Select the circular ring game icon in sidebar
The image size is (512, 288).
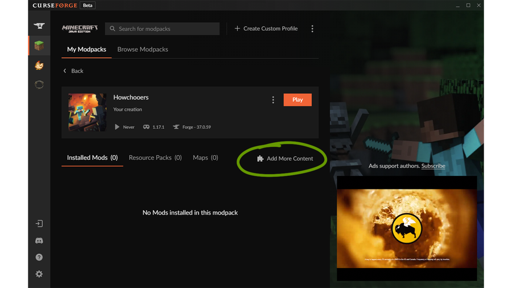pos(39,85)
